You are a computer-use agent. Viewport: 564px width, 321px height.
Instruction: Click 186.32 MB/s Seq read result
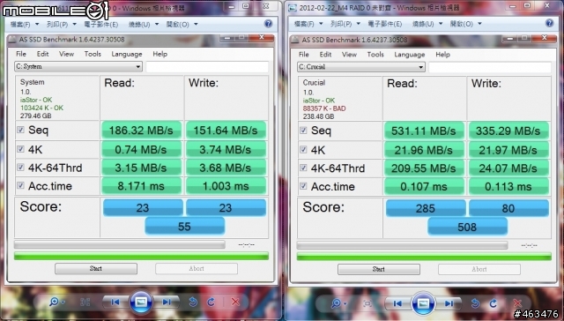141,131
